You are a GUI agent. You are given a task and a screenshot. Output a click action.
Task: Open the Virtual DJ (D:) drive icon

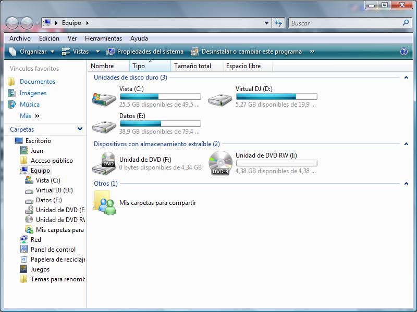[220, 100]
